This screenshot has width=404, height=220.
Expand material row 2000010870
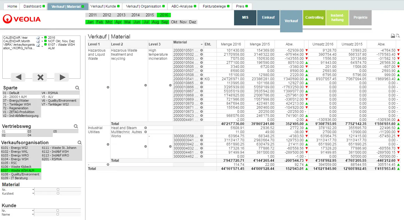201,103
